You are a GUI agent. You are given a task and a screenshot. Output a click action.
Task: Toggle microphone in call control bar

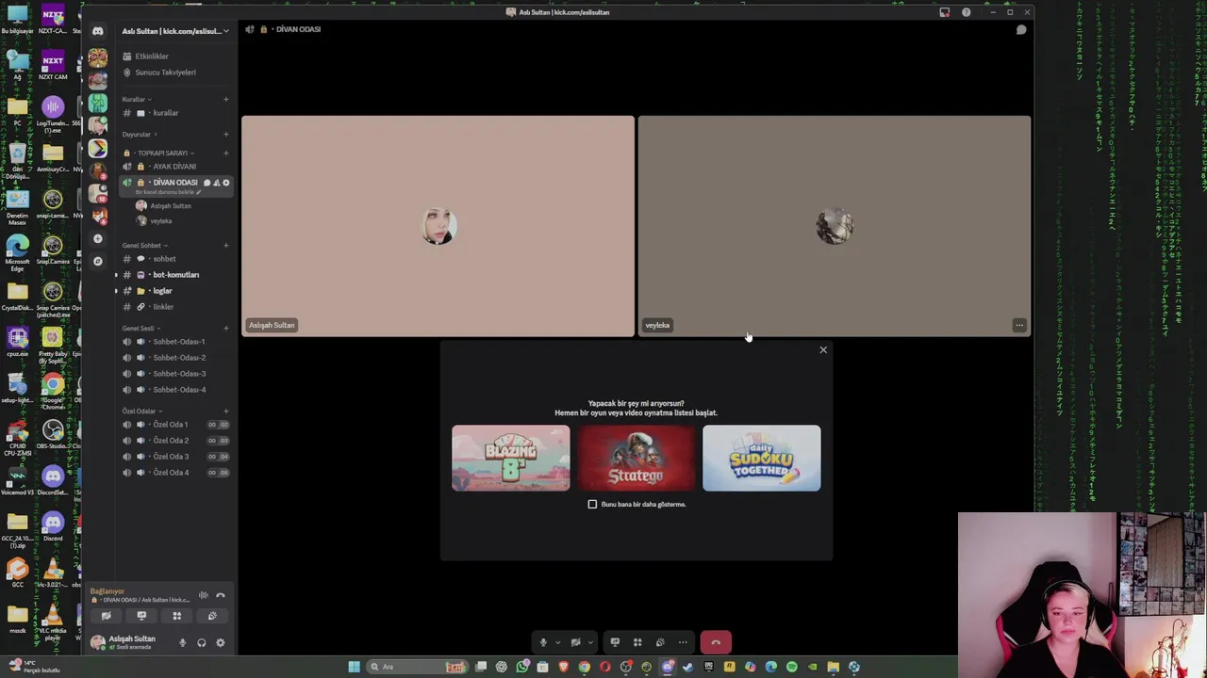pyautogui.click(x=543, y=642)
